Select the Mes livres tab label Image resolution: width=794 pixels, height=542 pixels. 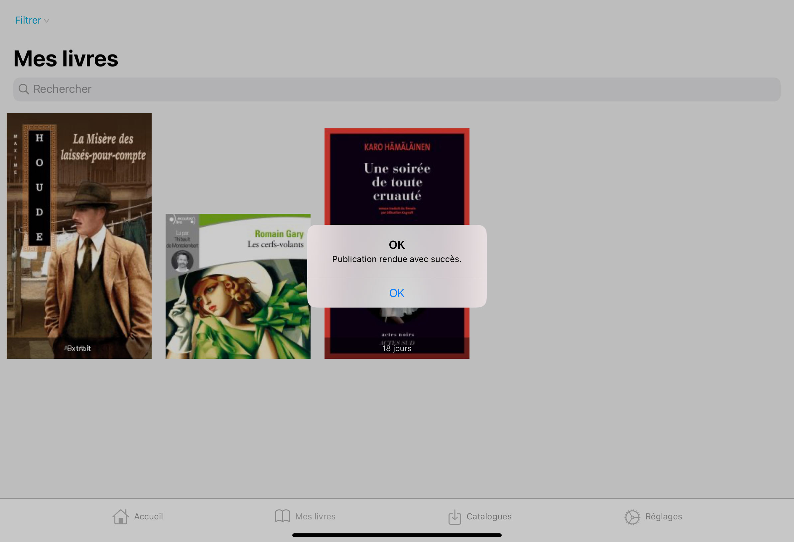315,516
